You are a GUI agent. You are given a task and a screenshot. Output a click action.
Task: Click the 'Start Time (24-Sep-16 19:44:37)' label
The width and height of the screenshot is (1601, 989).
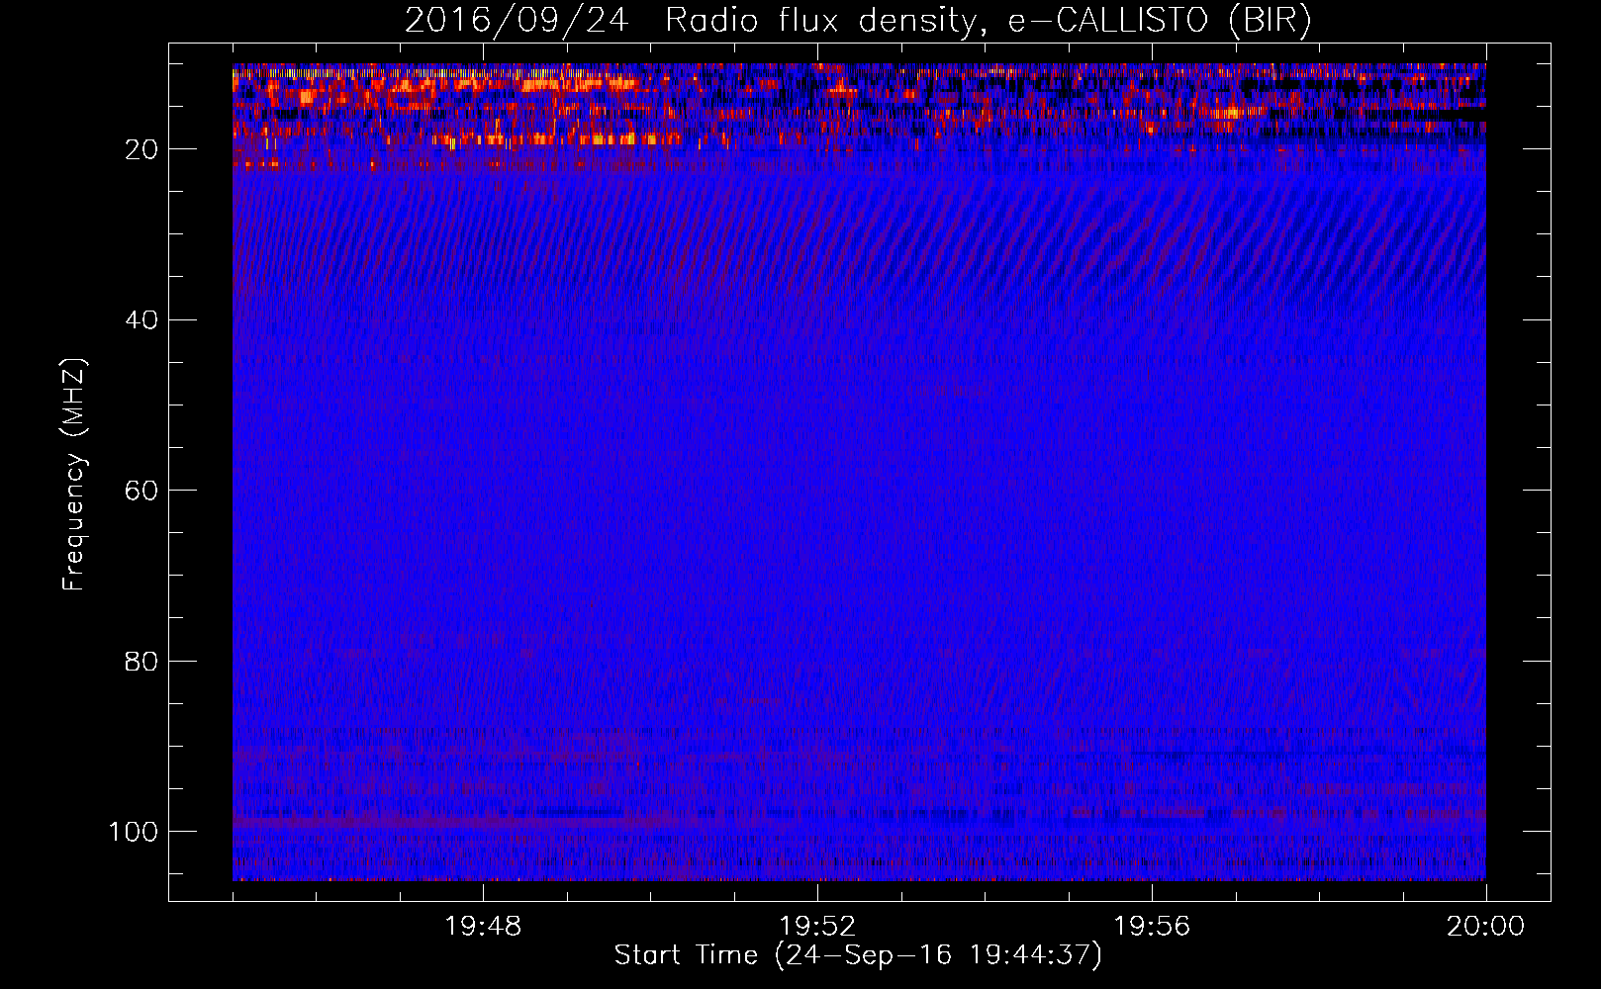click(858, 955)
